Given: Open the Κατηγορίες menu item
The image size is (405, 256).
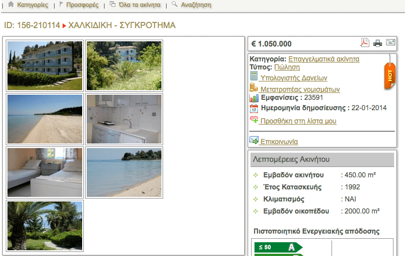Looking at the screenshot, I should [x=33, y=5].
